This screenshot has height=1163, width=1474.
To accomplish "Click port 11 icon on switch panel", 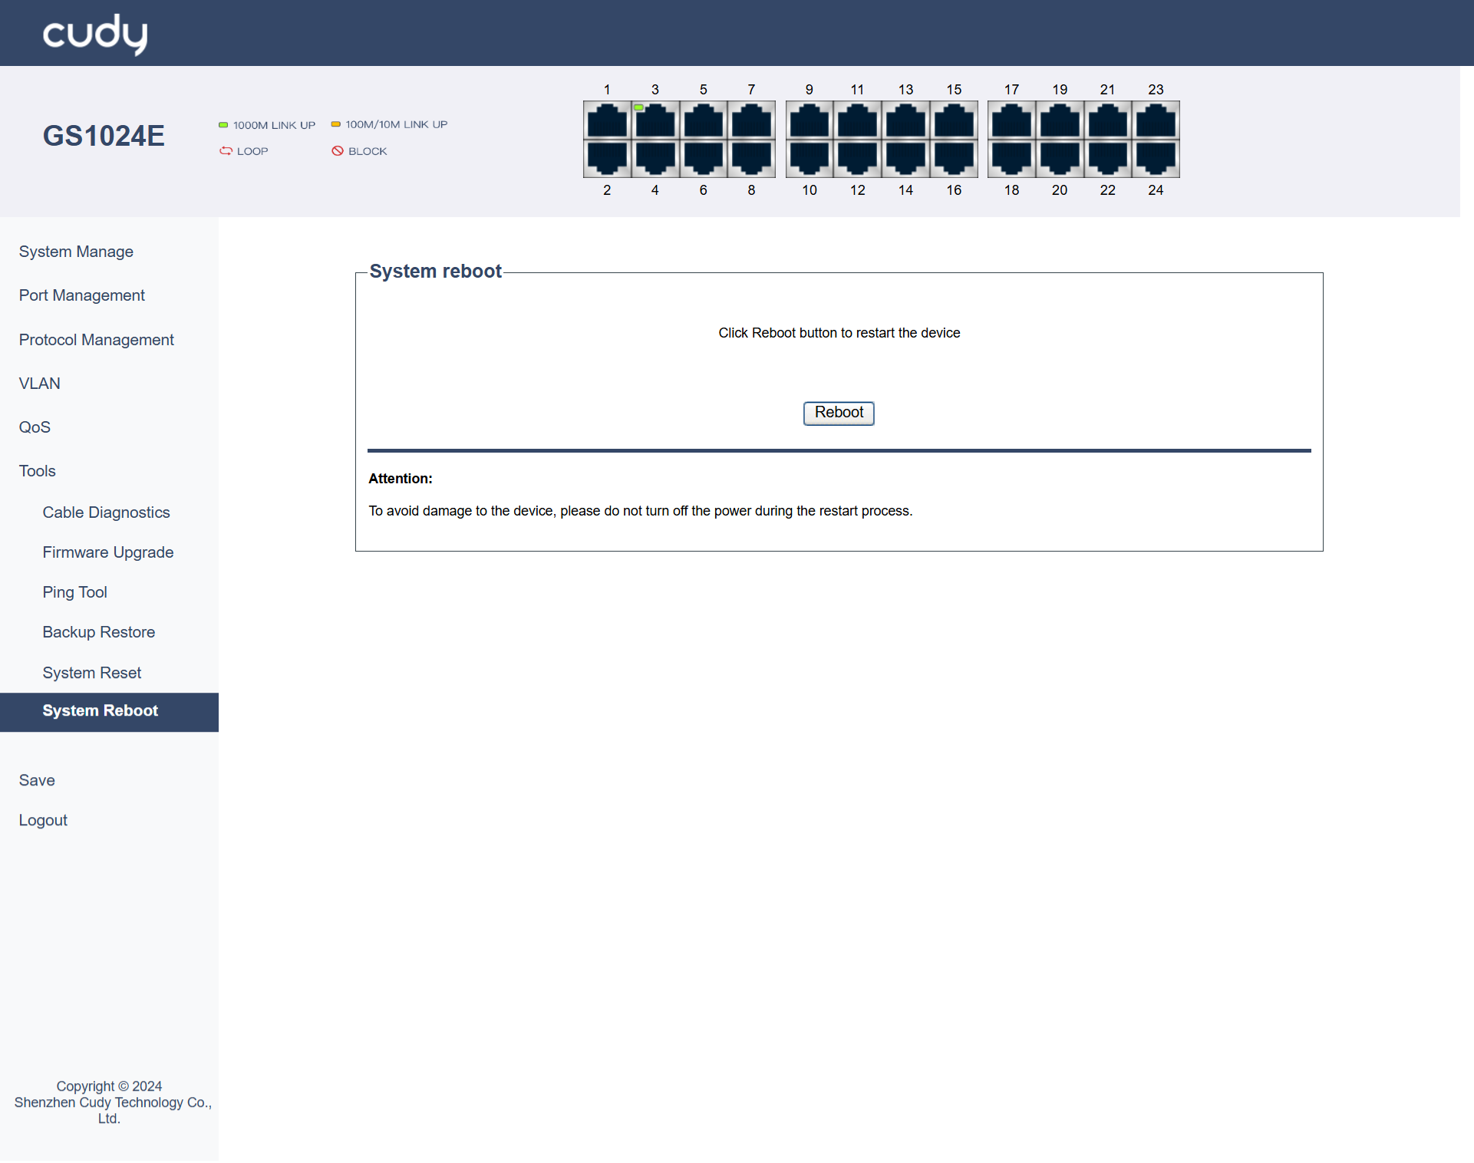I will click(858, 120).
